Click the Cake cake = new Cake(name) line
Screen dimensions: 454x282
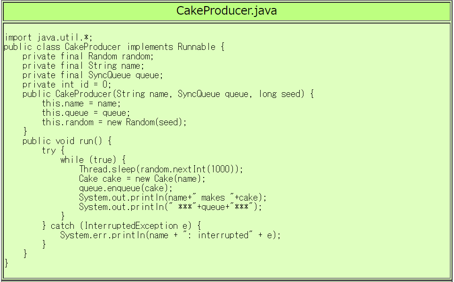142,179
